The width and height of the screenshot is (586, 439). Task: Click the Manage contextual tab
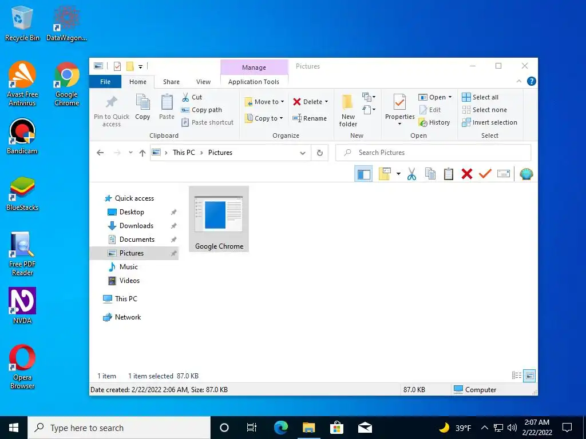[x=254, y=67]
